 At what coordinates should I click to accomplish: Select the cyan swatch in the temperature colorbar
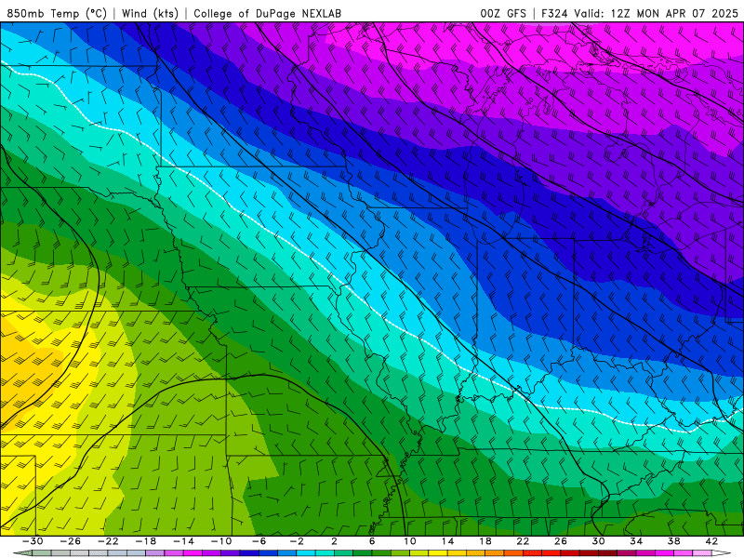[x=306, y=552]
